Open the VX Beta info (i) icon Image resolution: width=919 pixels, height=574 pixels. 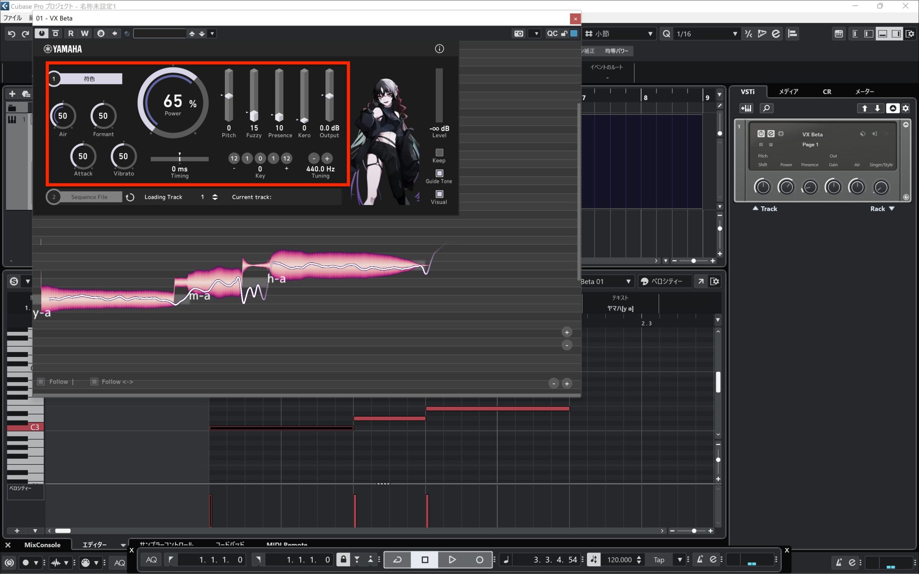[439, 48]
